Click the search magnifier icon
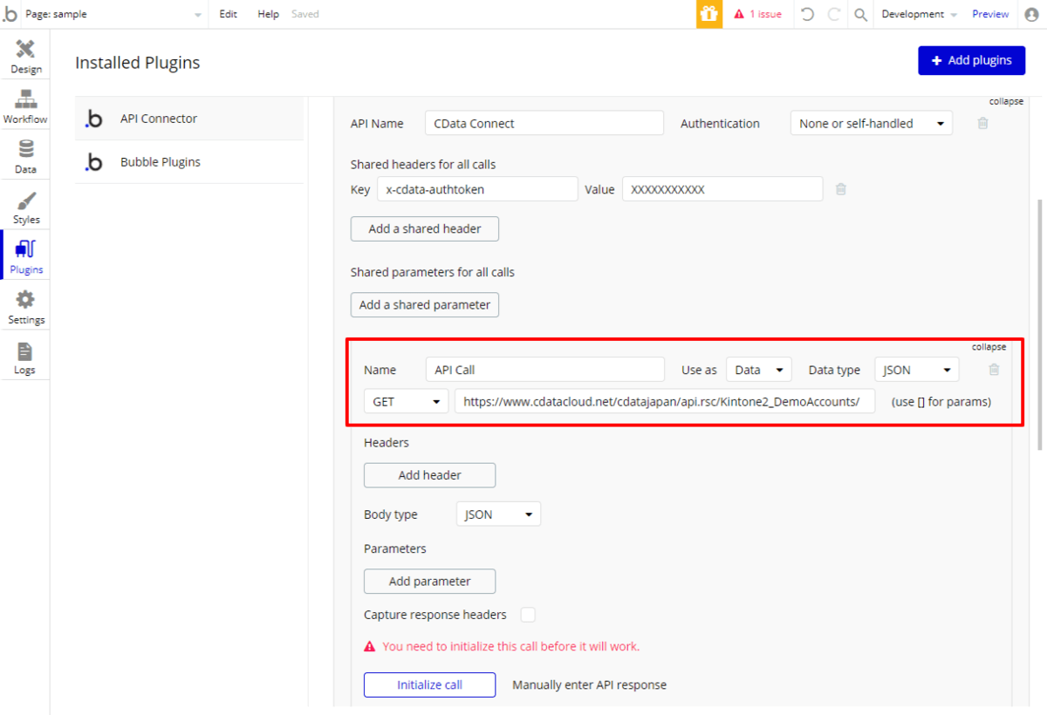Image resolution: width=1047 pixels, height=715 pixels. click(860, 14)
